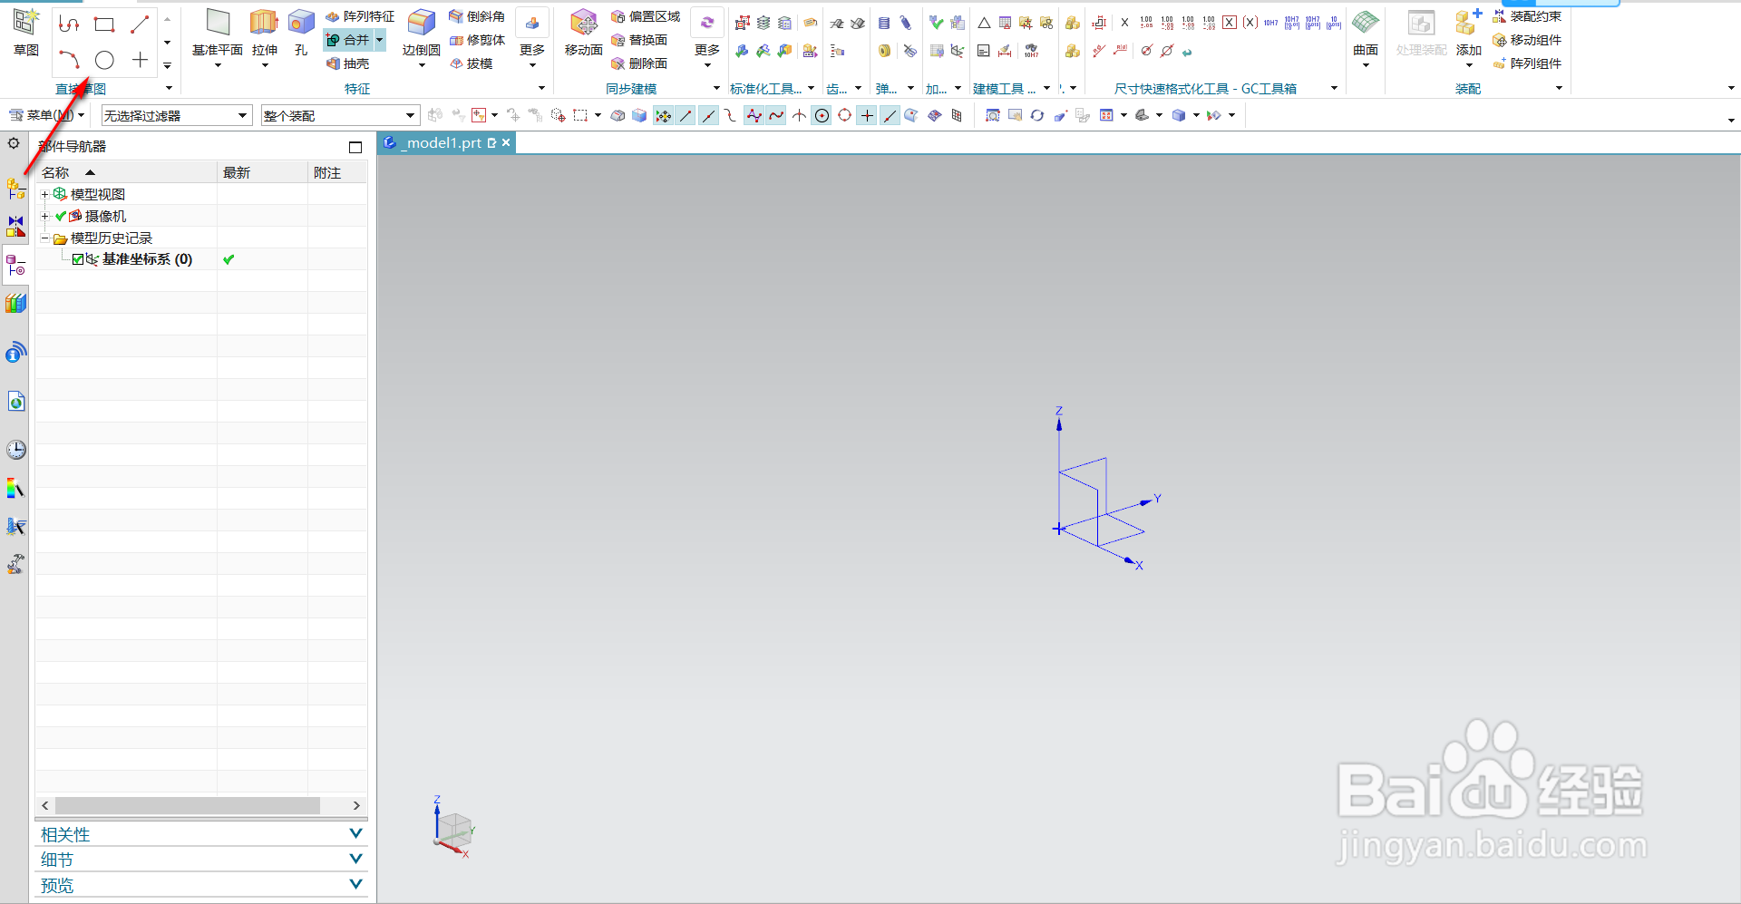Click the 修剪体 trim body button

pos(477,40)
